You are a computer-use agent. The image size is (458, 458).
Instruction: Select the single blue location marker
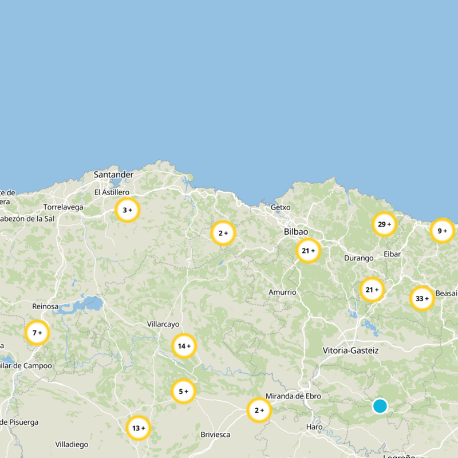[380, 406]
